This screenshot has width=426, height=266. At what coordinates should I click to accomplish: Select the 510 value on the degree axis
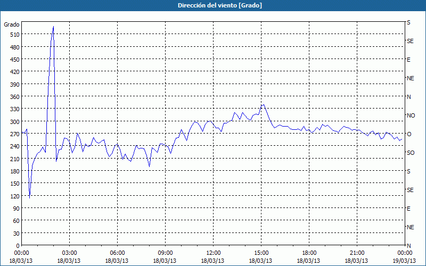coord(15,35)
